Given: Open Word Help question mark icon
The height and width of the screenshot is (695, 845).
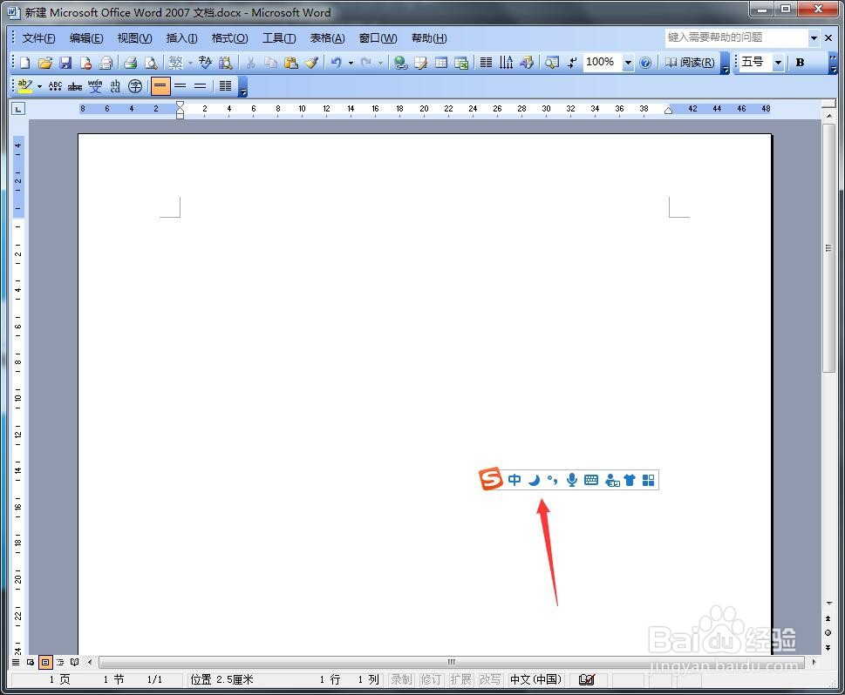Looking at the screenshot, I should pyautogui.click(x=645, y=63).
